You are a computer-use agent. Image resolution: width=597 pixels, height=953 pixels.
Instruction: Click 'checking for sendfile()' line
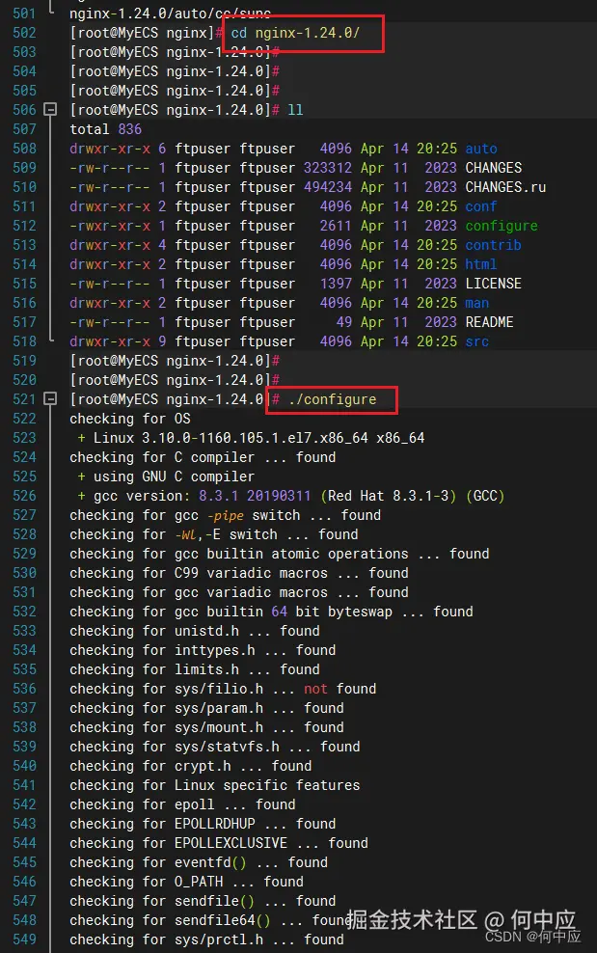coord(203,901)
